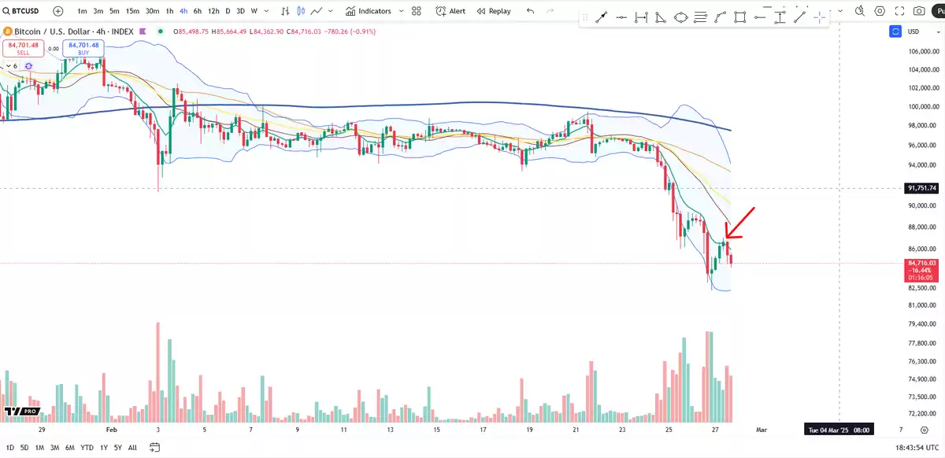Select the 15m timeframe

(133, 11)
